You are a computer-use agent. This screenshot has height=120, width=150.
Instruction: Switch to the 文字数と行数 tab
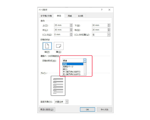(46, 16)
